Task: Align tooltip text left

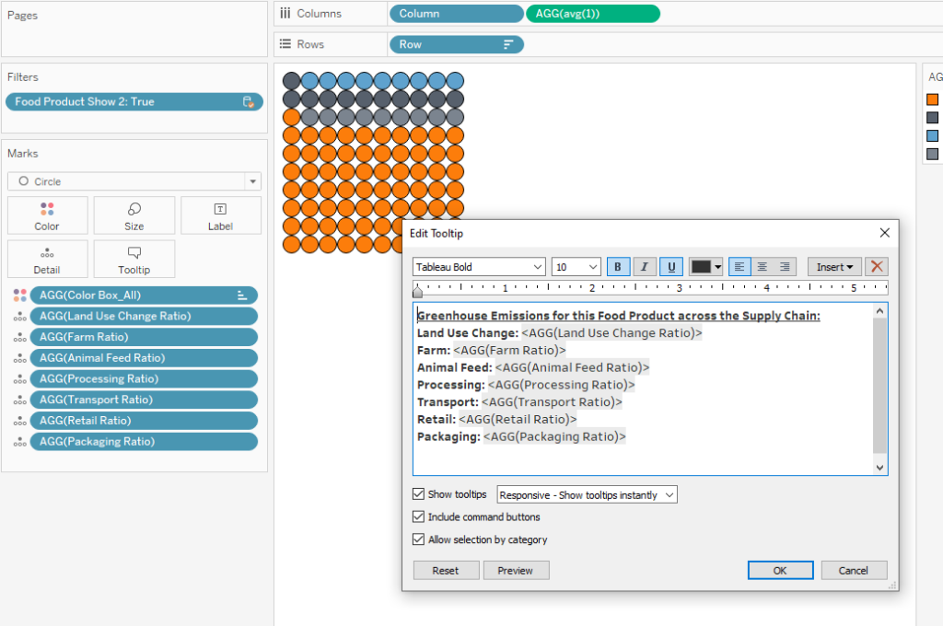Action: click(x=739, y=266)
